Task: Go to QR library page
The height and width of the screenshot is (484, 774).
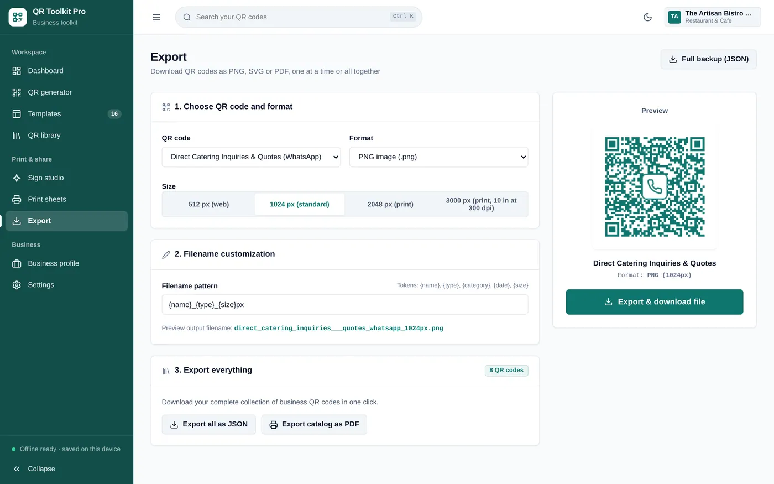Action: tap(66, 136)
